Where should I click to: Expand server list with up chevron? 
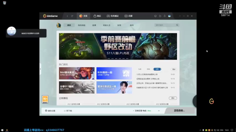(159, 111)
